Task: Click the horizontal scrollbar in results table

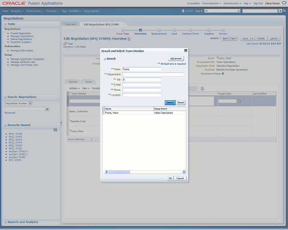Action: coord(119,172)
